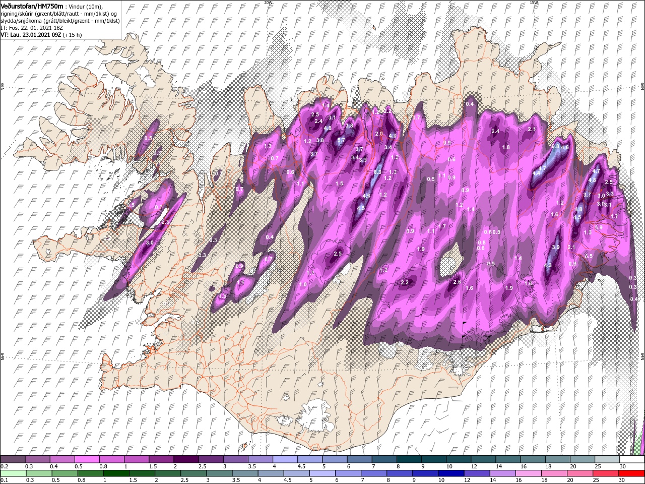Click the dark purple 2–2.5 swatch in the upper legend row
This screenshot has width=645, height=484.
tap(186, 459)
